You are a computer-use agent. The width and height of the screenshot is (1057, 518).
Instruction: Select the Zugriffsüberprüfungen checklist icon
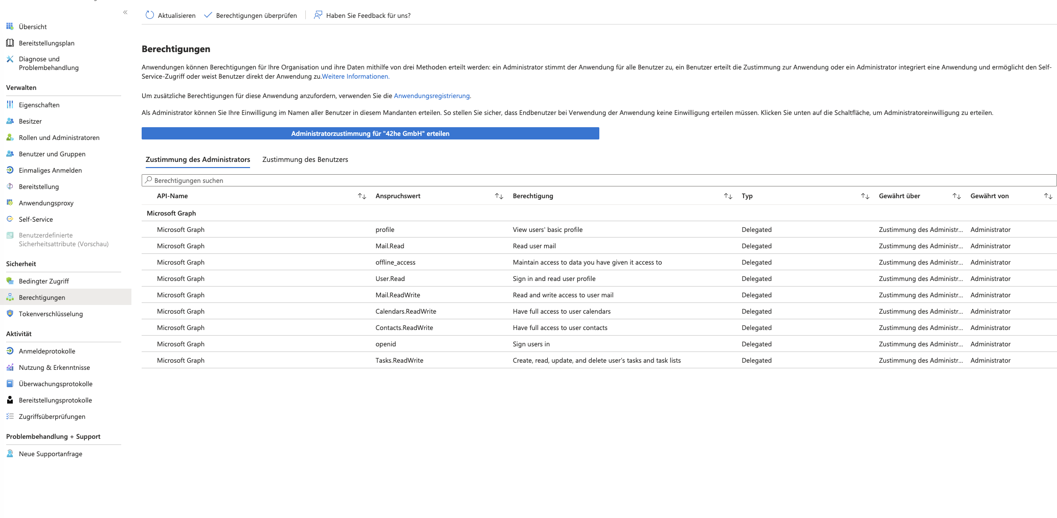point(10,416)
